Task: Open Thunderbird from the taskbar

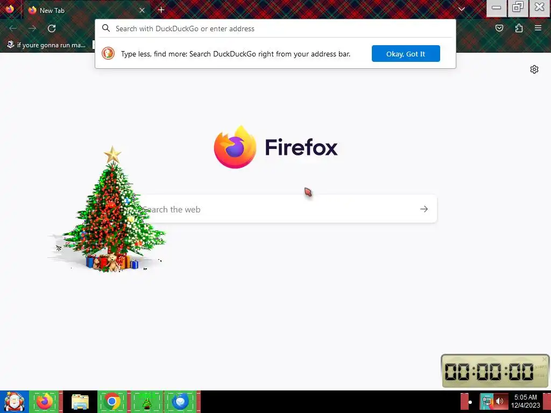Action: click(x=181, y=402)
